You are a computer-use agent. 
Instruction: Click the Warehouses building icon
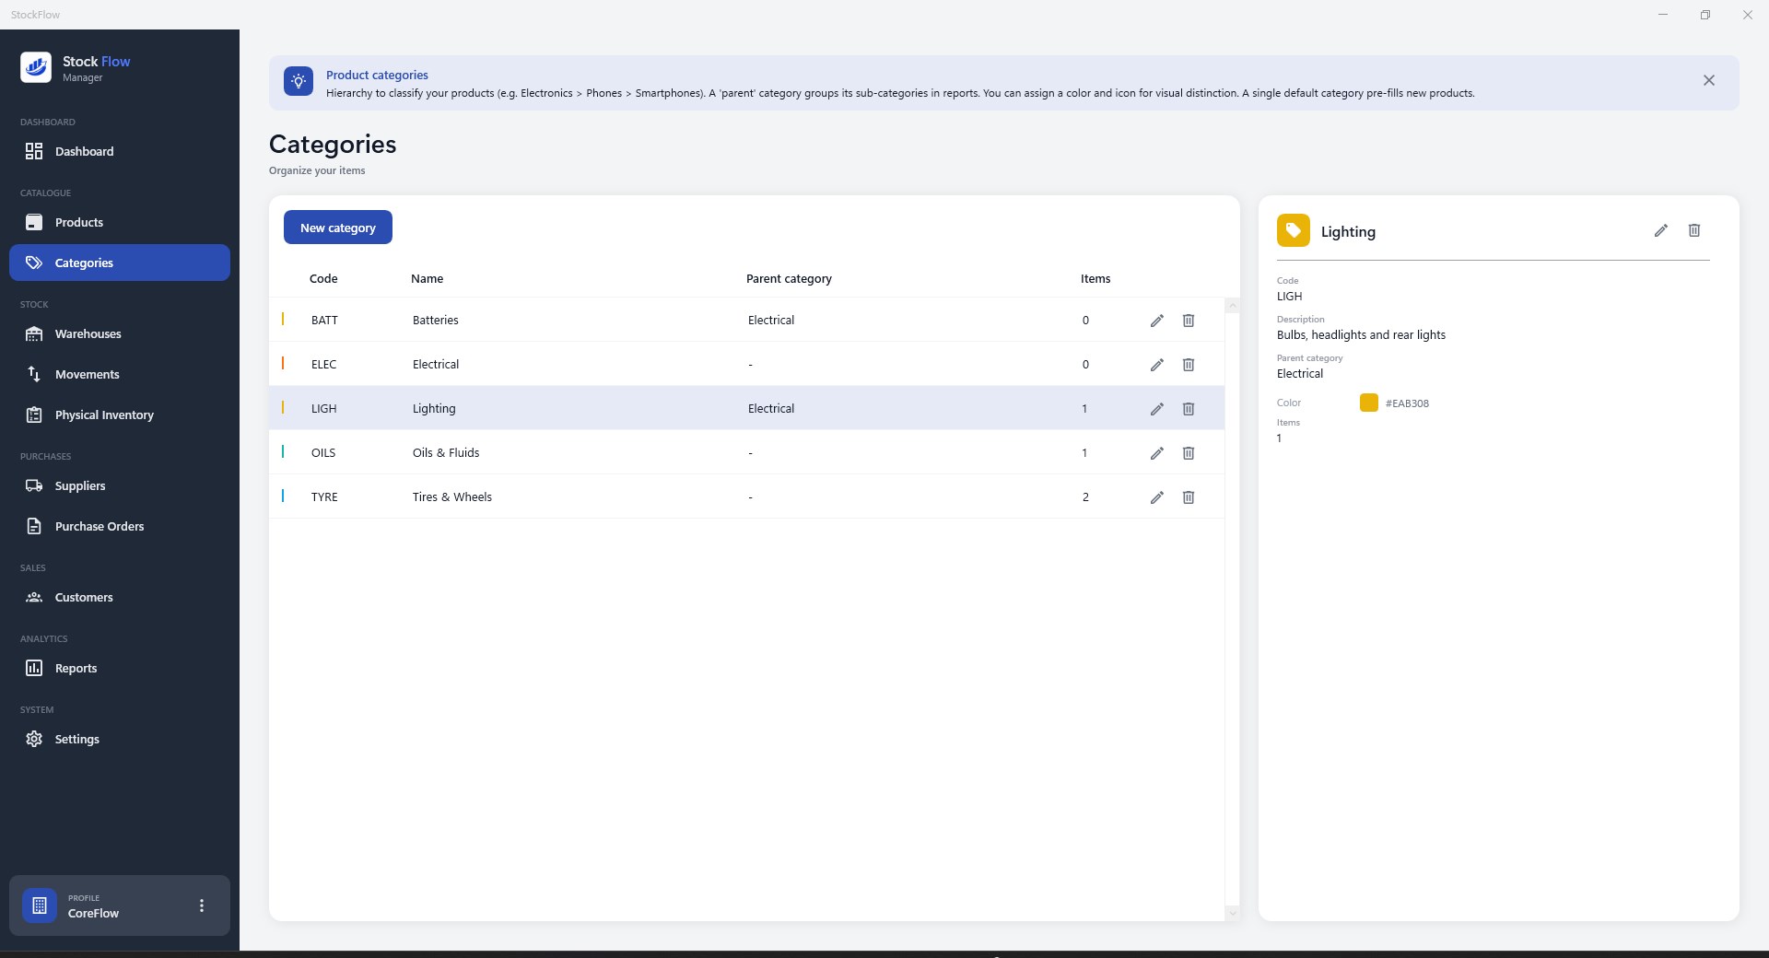click(34, 333)
